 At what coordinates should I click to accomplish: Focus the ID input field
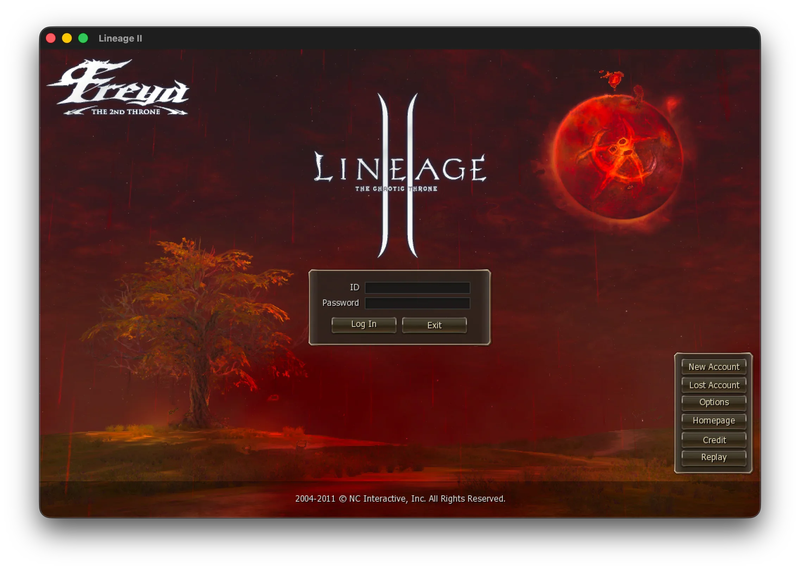click(417, 288)
